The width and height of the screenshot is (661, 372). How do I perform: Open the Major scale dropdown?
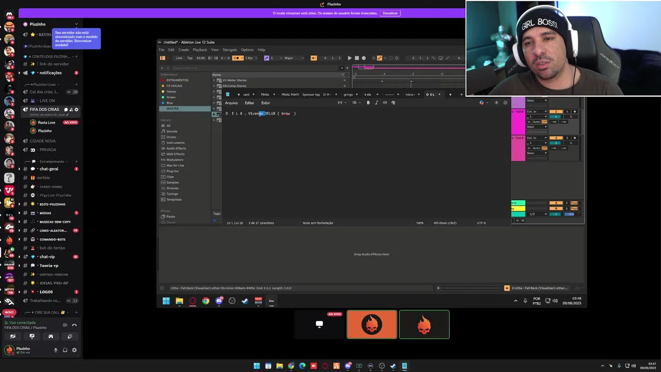click(x=293, y=58)
